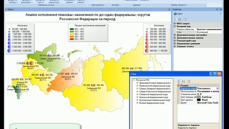Expand Дополнительные панели group
229x129 pixels.
click(x=175, y=38)
